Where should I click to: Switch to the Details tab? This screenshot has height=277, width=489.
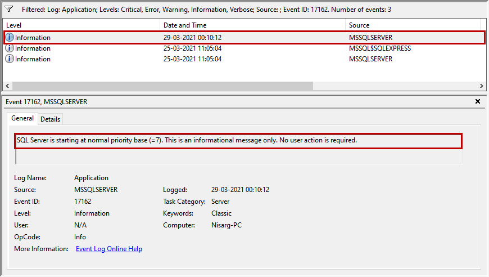coord(50,119)
